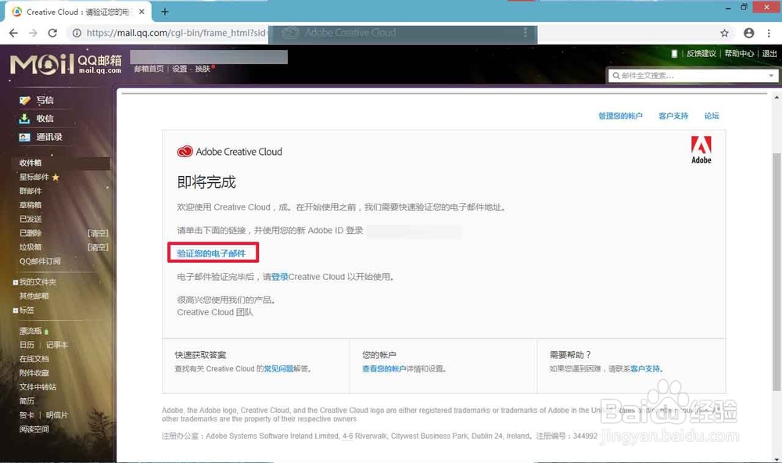Open 已发送 sent folder

30,219
